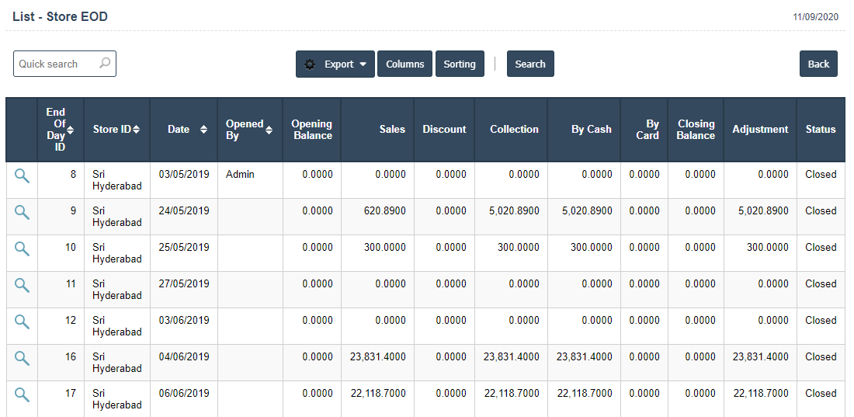Open details for End Of Day ID 8
Viewport: 854px width, 417px height.
click(22, 176)
